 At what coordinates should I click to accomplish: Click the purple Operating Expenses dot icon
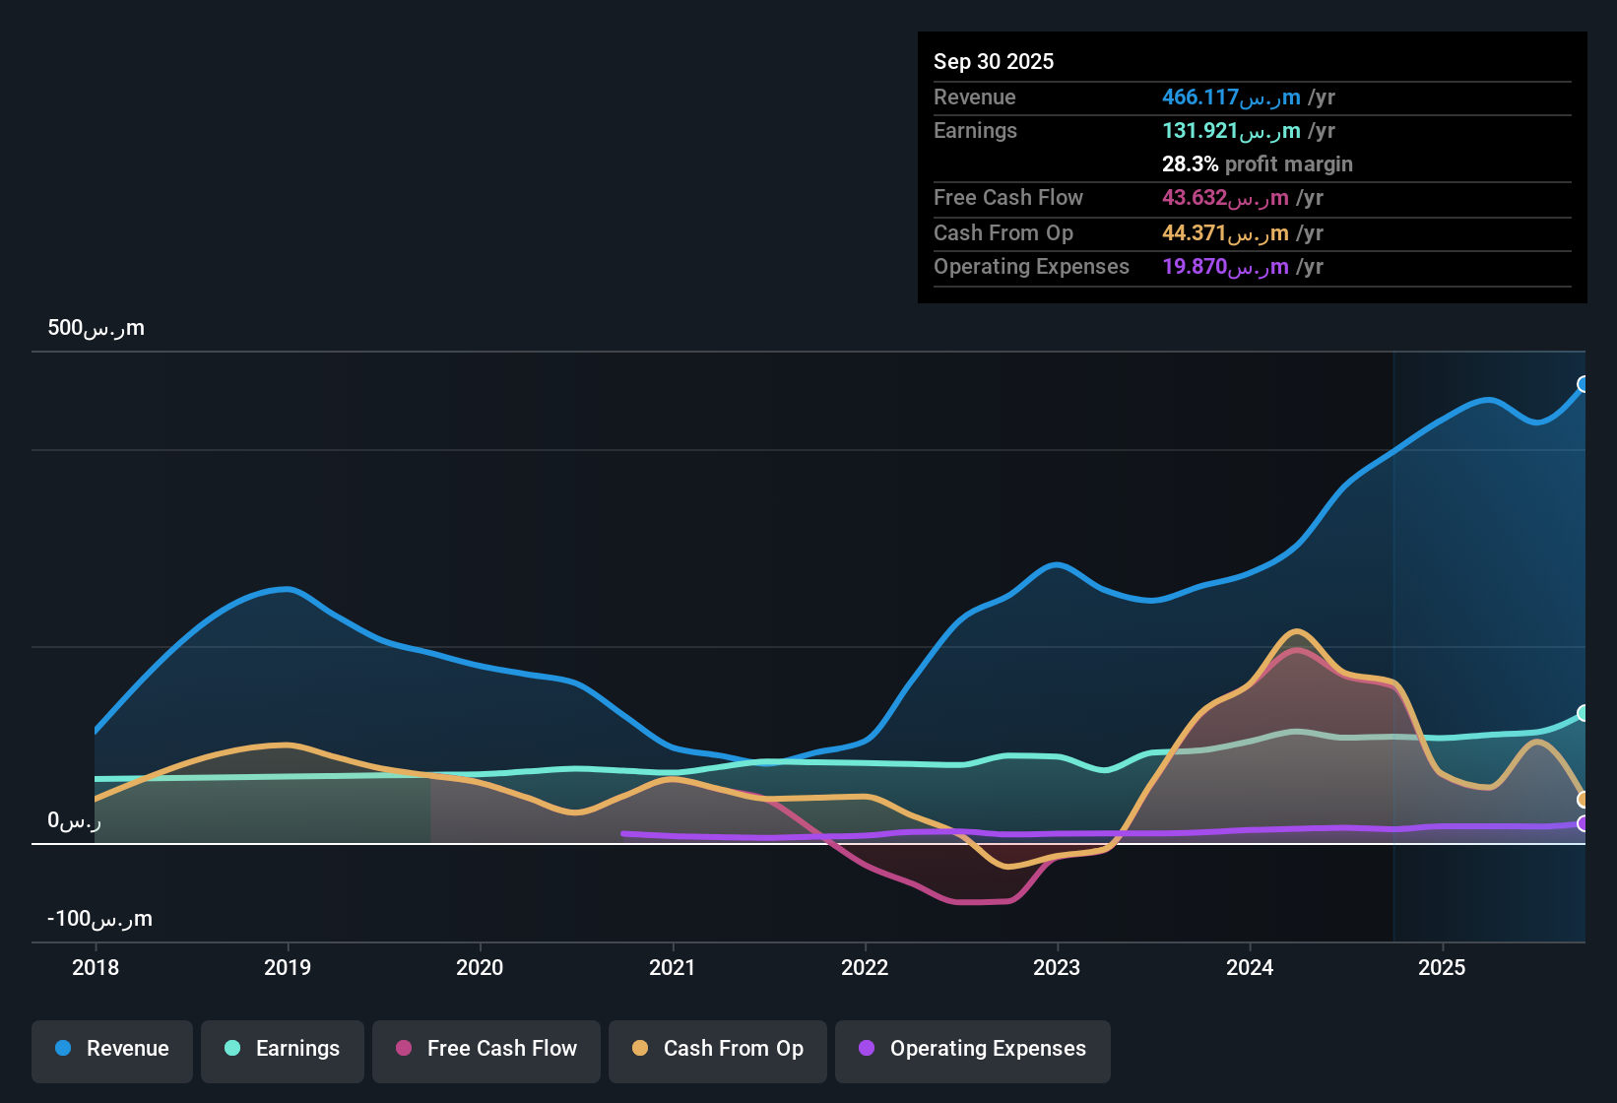pyautogui.click(x=867, y=1049)
